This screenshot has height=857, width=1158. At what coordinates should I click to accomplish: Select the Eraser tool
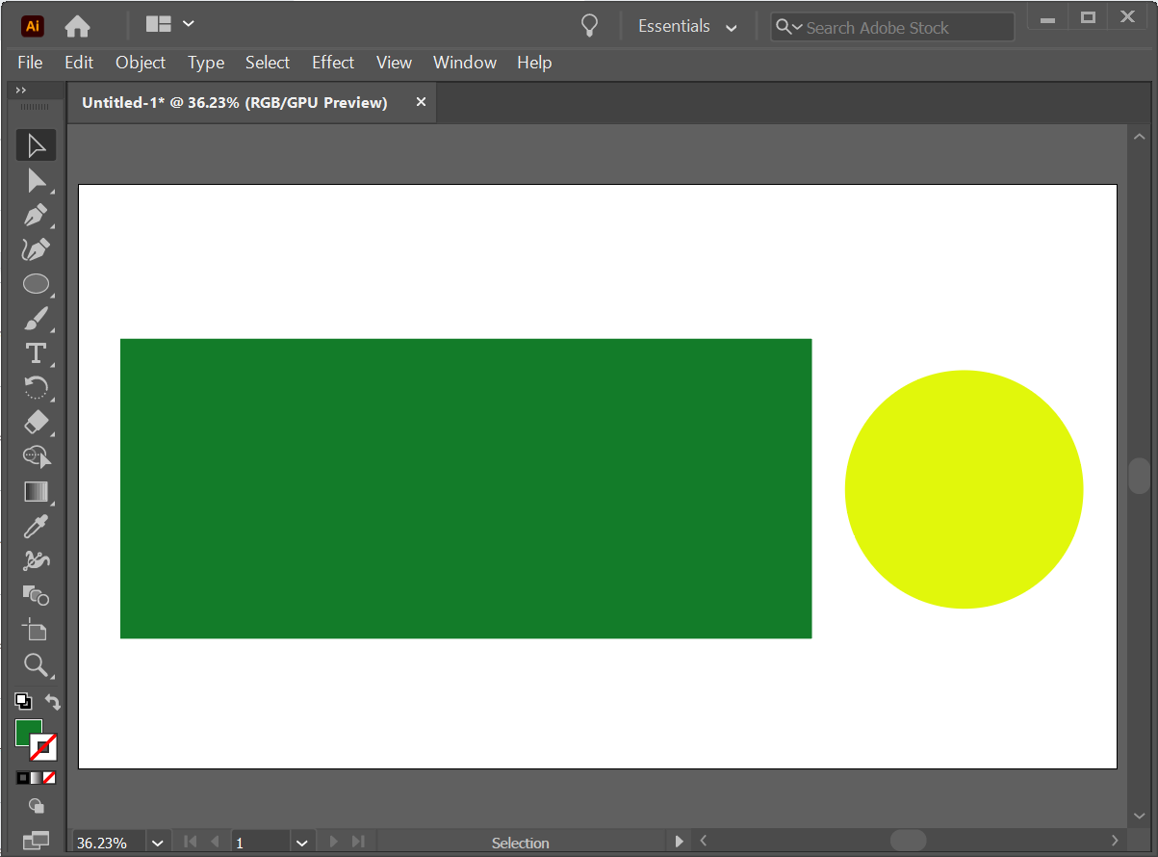tap(36, 422)
